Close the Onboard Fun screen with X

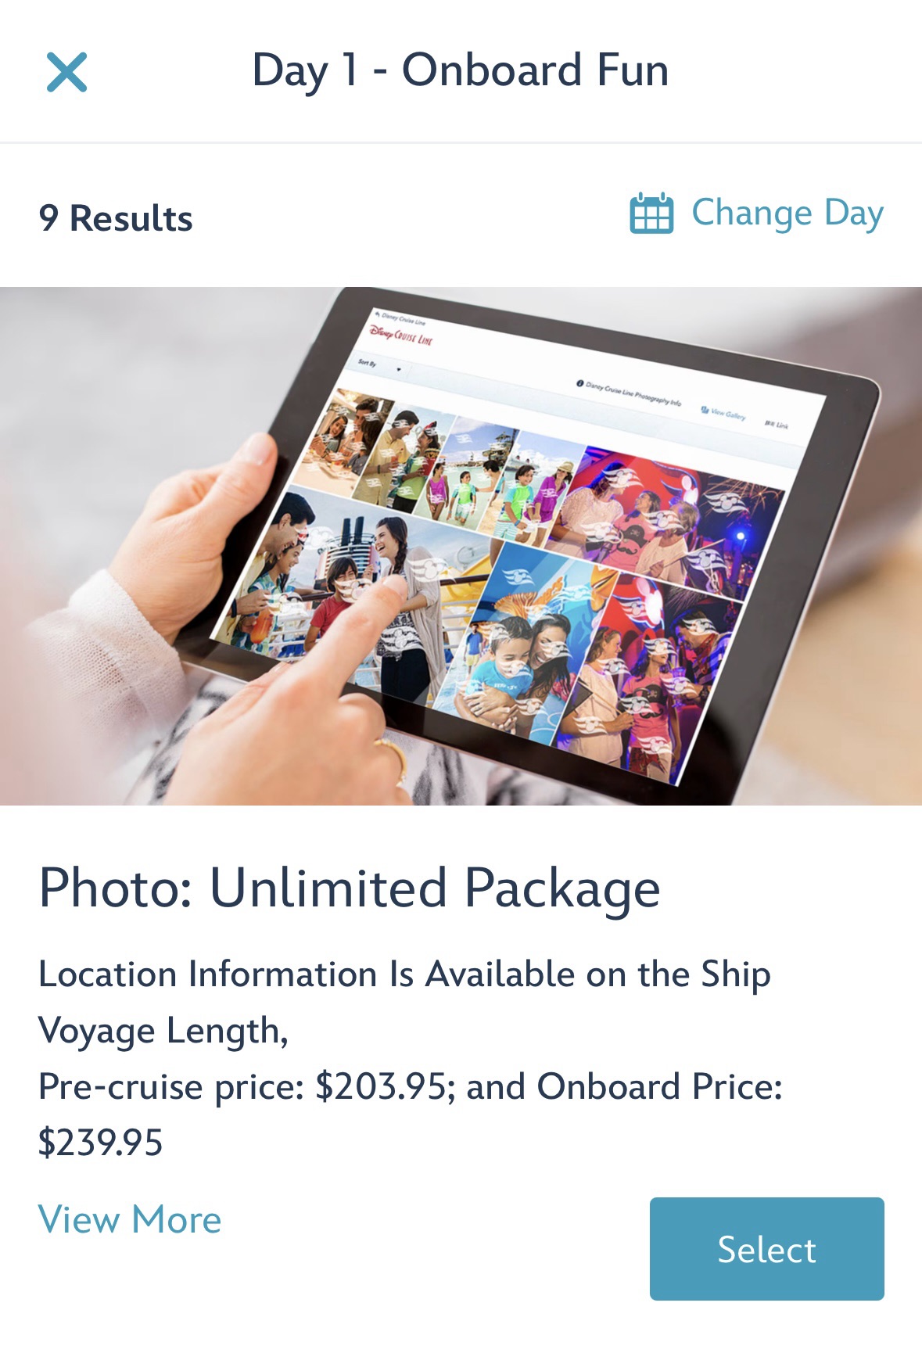[66, 72]
